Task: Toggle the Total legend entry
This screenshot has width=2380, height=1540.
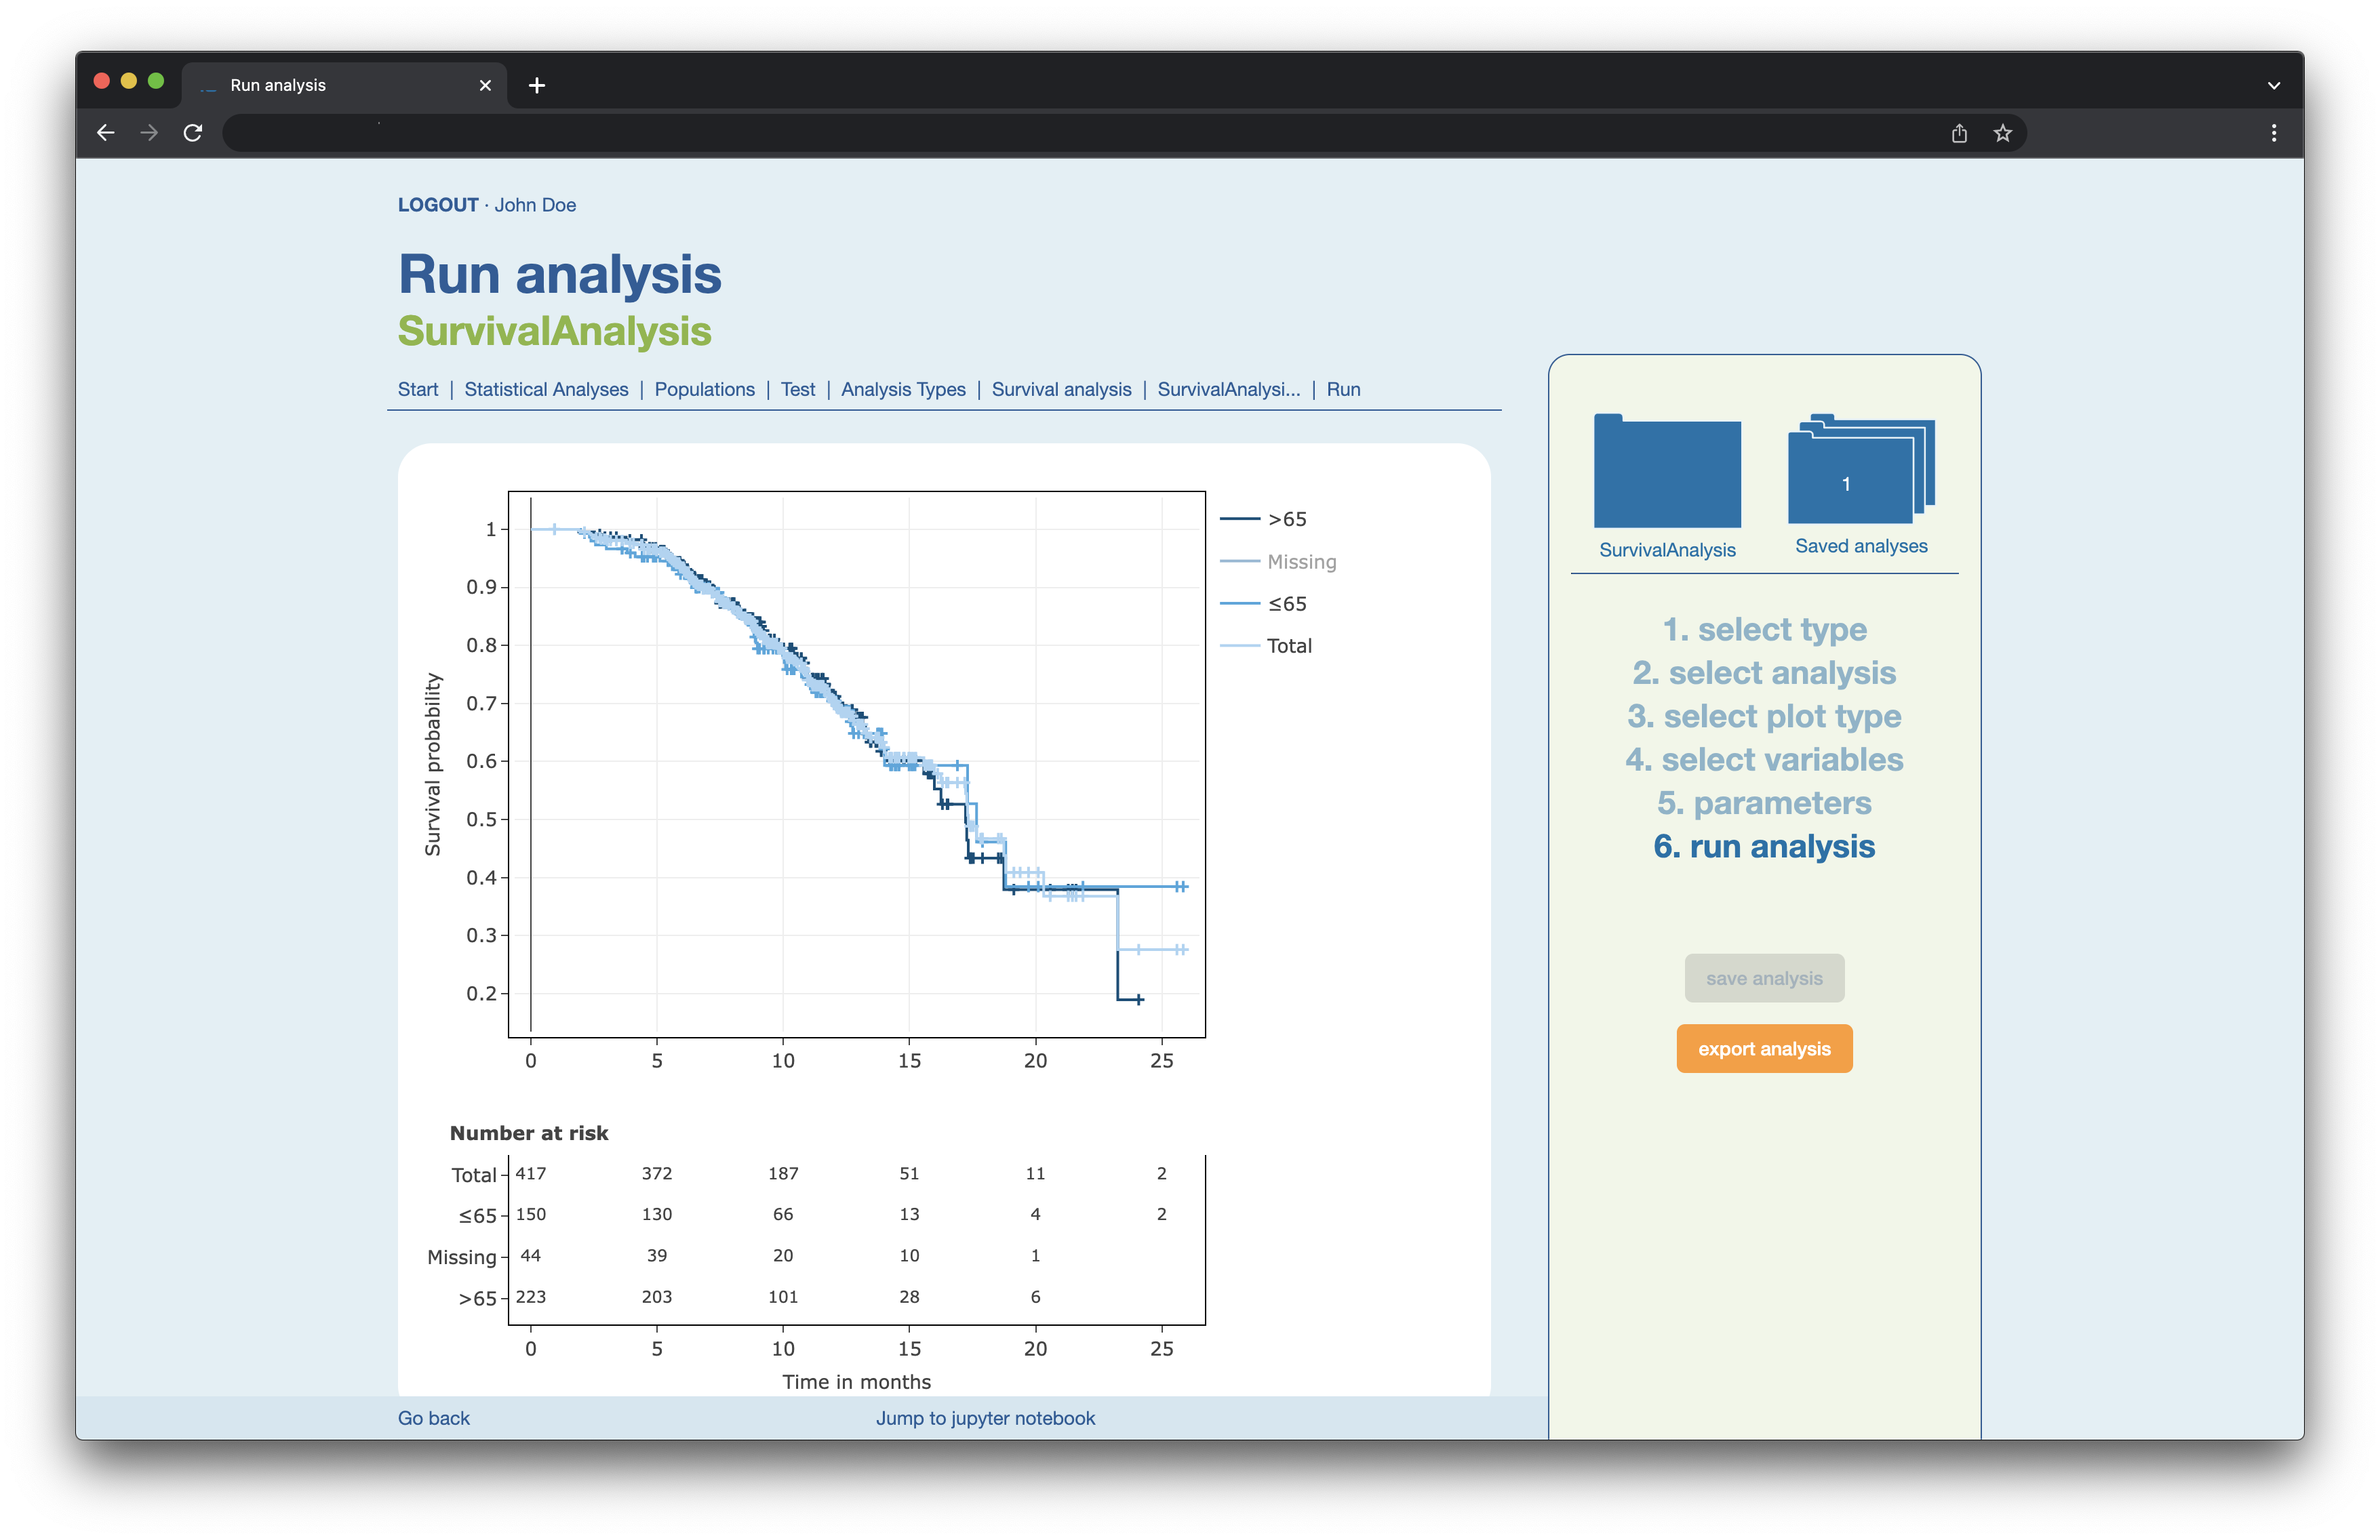Action: click(1266, 645)
